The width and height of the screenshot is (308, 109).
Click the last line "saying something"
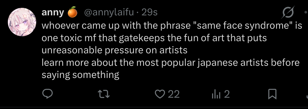tap(80, 75)
